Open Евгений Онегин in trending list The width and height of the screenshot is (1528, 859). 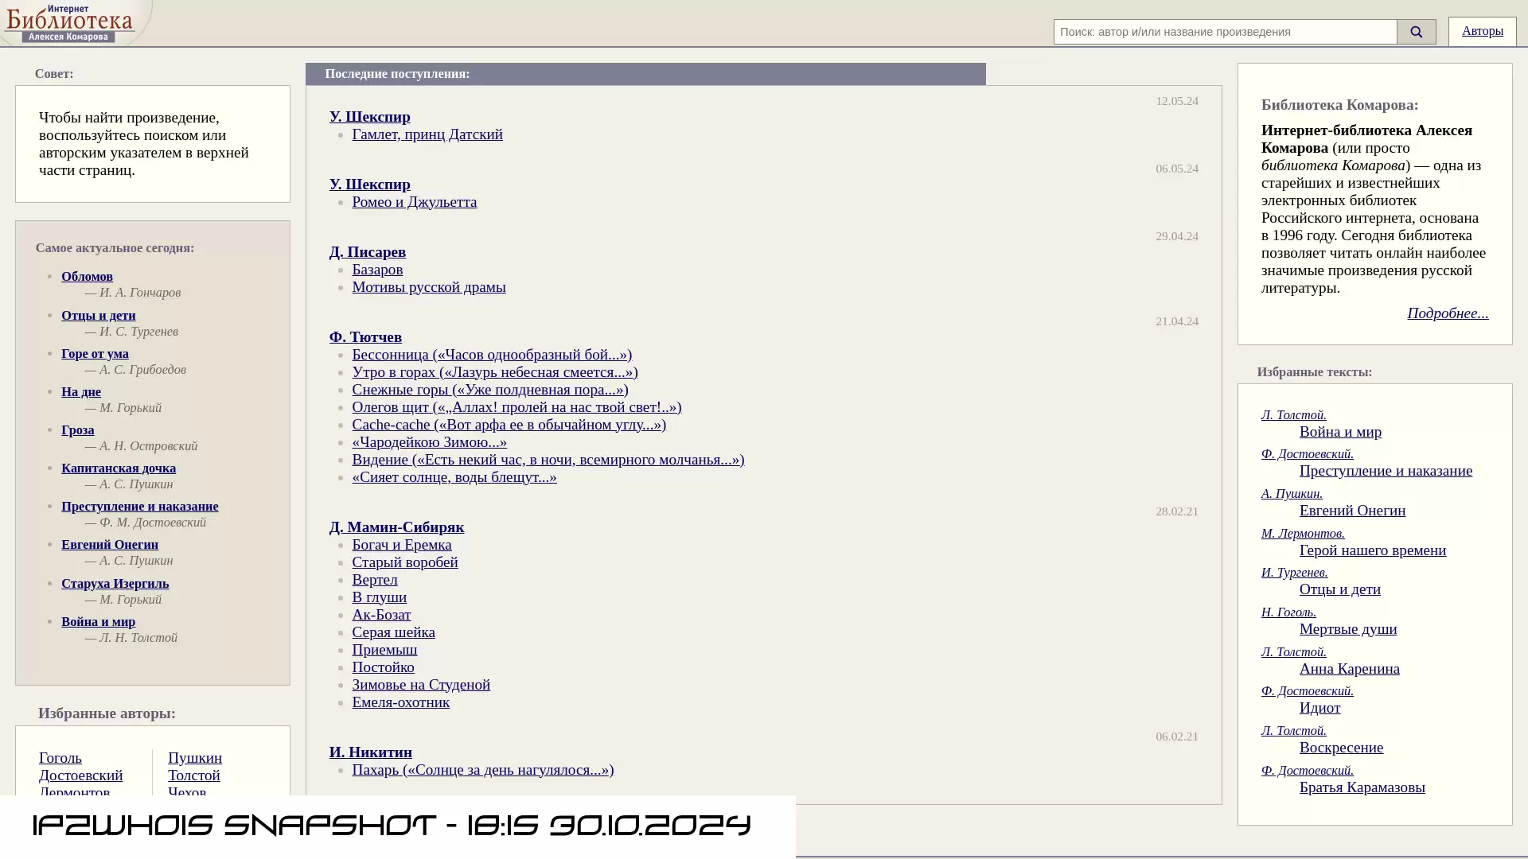(x=110, y=545)
